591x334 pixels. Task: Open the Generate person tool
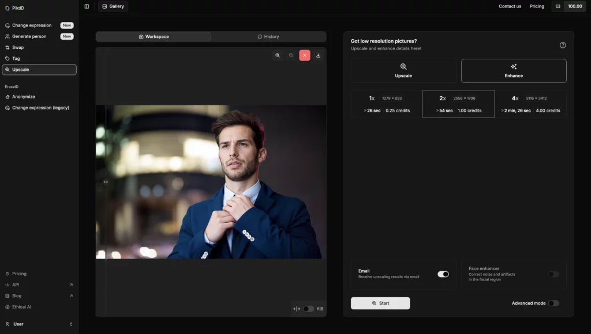point(30,36)
